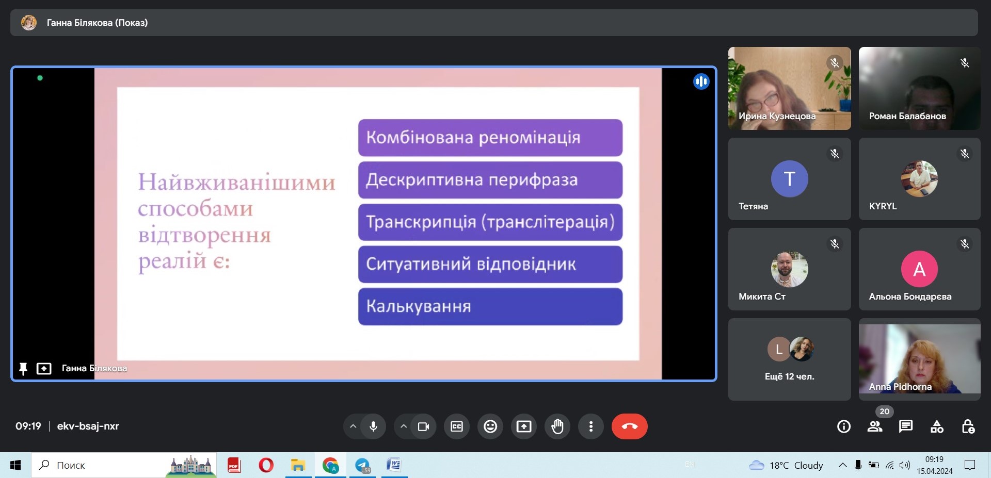Unpin Ганна Білякова's presentation
The width and height of the screenshot is (991, 478).
point(23,368)
